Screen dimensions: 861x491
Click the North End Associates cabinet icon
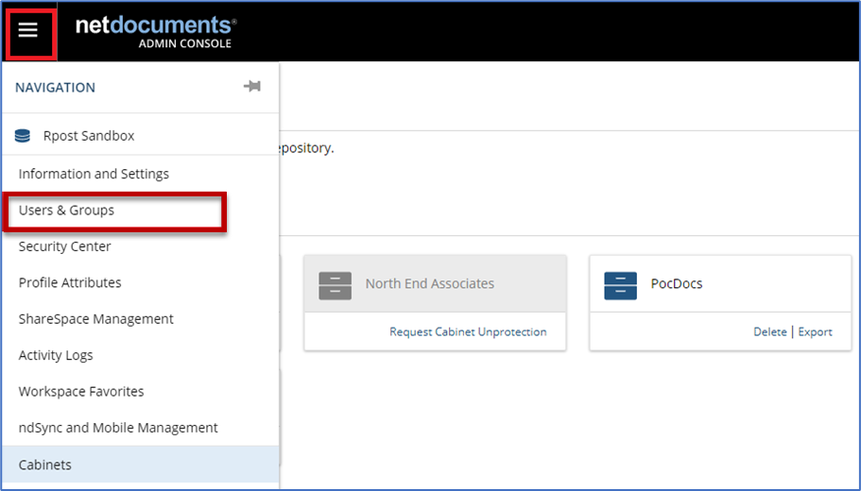(336, 284)
